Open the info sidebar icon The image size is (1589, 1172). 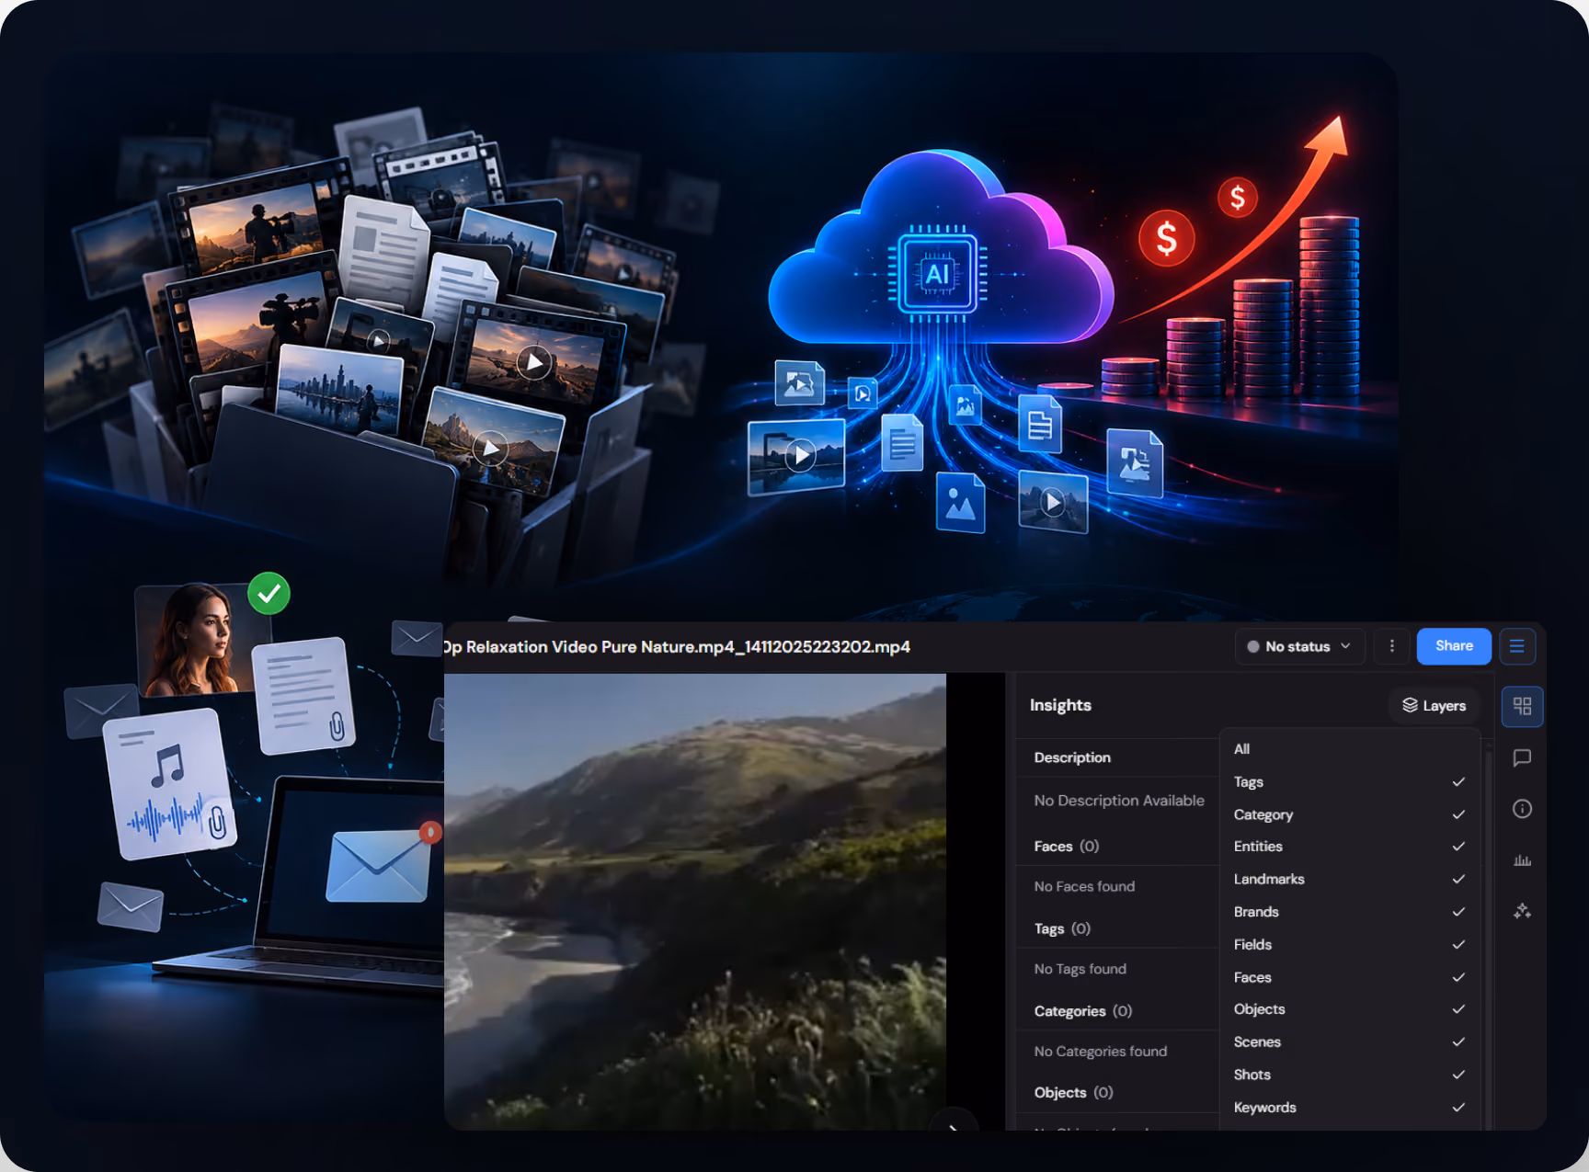(1522, 809)
